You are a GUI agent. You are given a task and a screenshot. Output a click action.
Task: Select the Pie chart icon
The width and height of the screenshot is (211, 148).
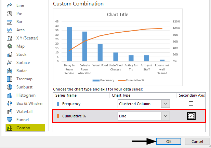[10, 14]
